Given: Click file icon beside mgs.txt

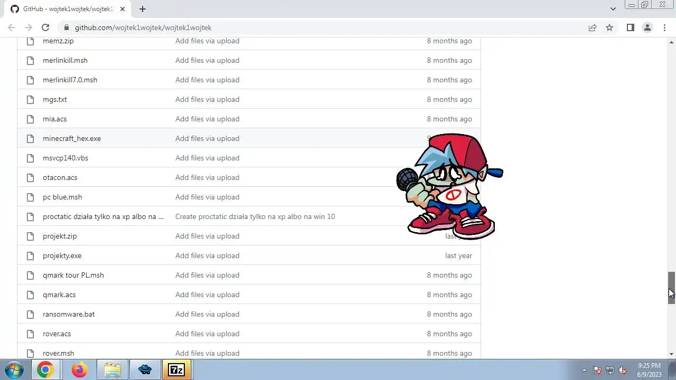Looking at the screenshot, I should 30,99.
